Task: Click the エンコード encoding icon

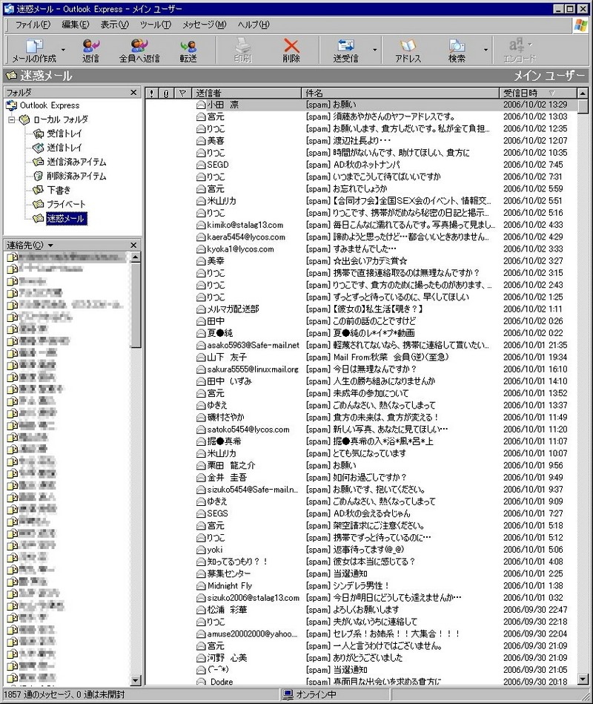Action: [x=517, y=45]
